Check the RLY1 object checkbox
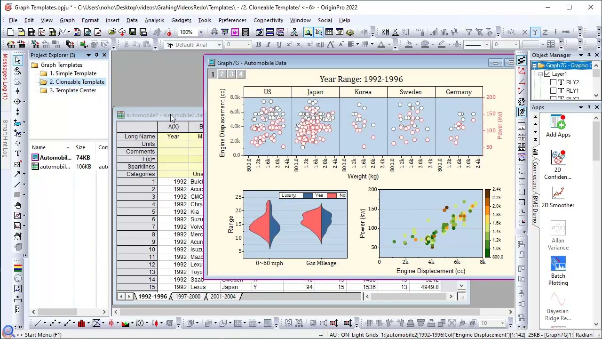This screenshot has height=339, width=602. tap(554, 91)
